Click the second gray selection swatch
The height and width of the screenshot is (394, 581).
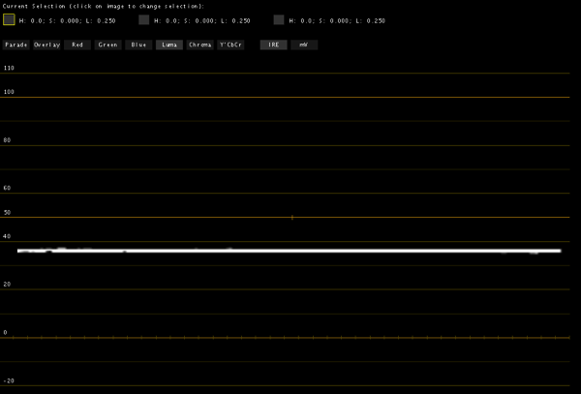144,19
